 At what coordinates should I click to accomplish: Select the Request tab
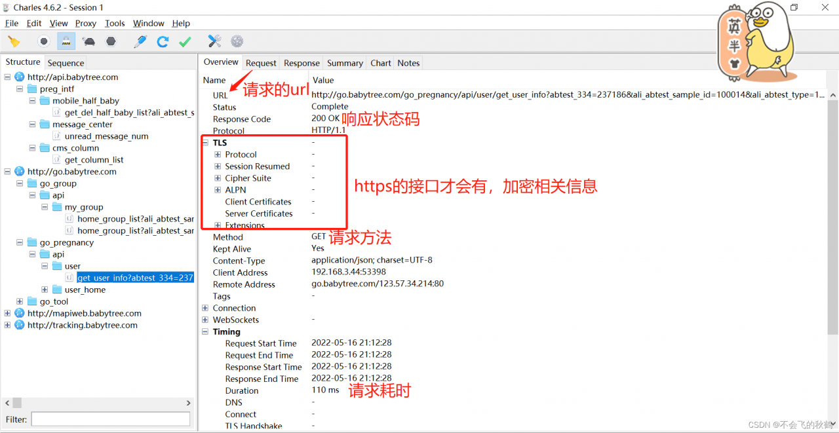pyautogui.click(x=261, y=63)
